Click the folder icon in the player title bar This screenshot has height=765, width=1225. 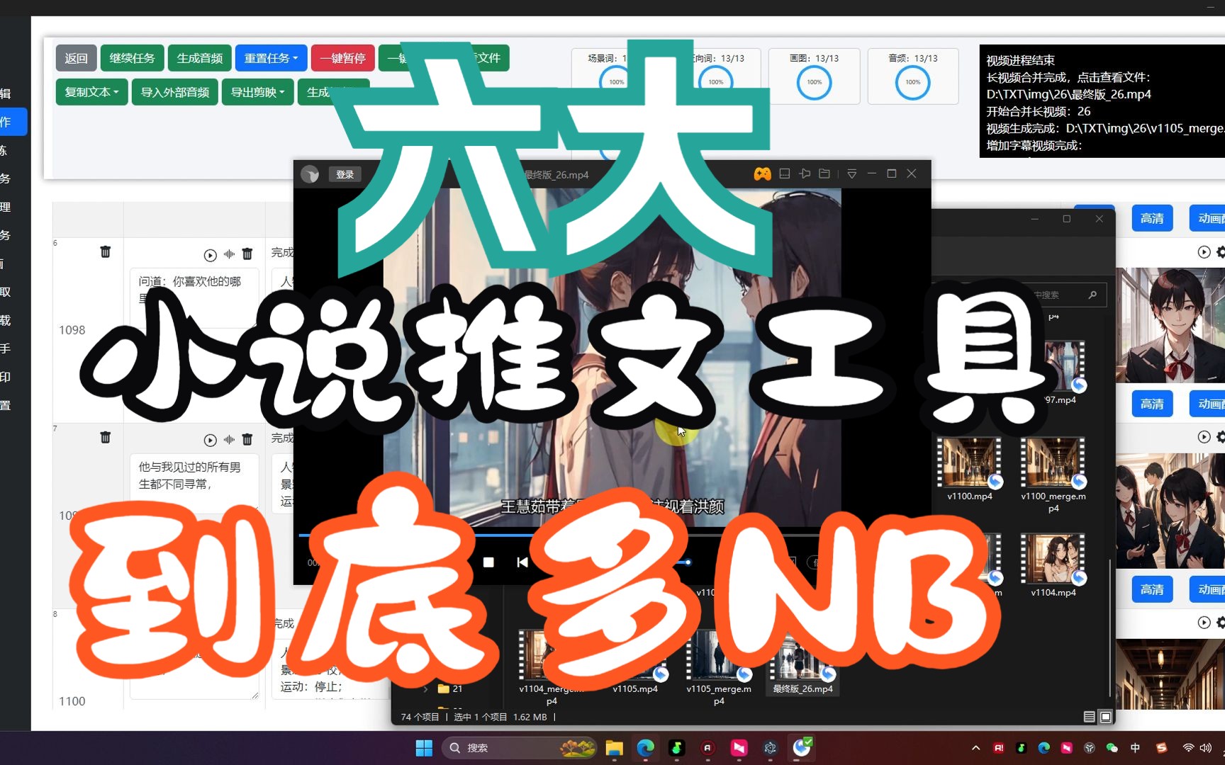click(824, 174)
